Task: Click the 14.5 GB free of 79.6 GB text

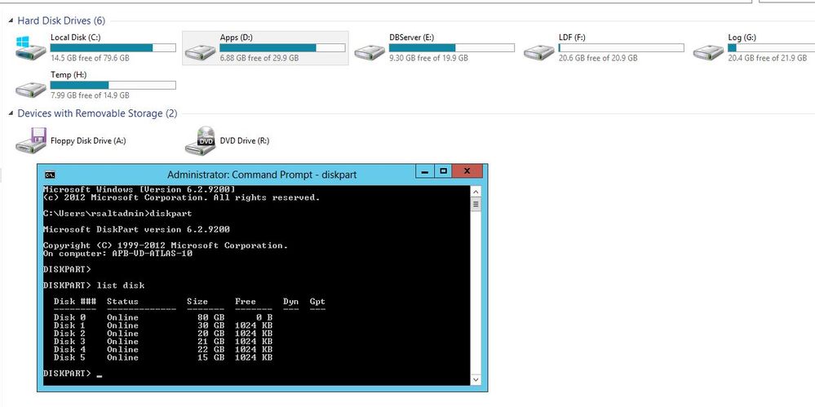Action: [90, 58]
